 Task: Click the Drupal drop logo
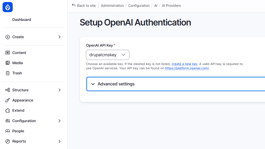click(x=8, y=7)
